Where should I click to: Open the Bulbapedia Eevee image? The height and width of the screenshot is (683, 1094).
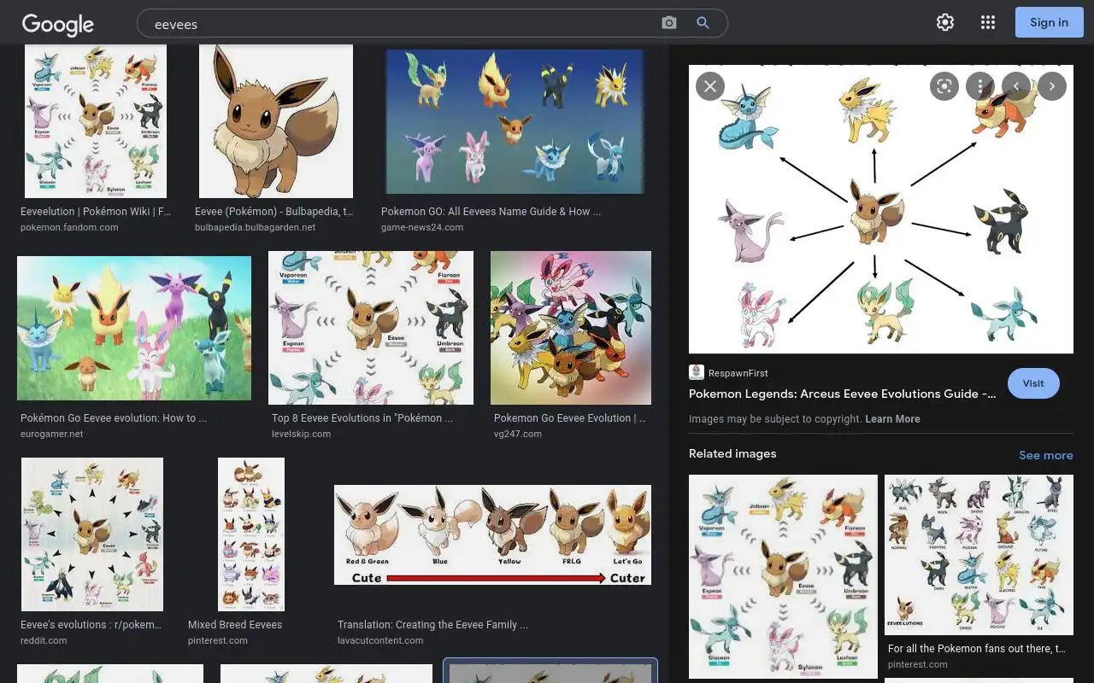pyautogui.click(x=276, y=121)
